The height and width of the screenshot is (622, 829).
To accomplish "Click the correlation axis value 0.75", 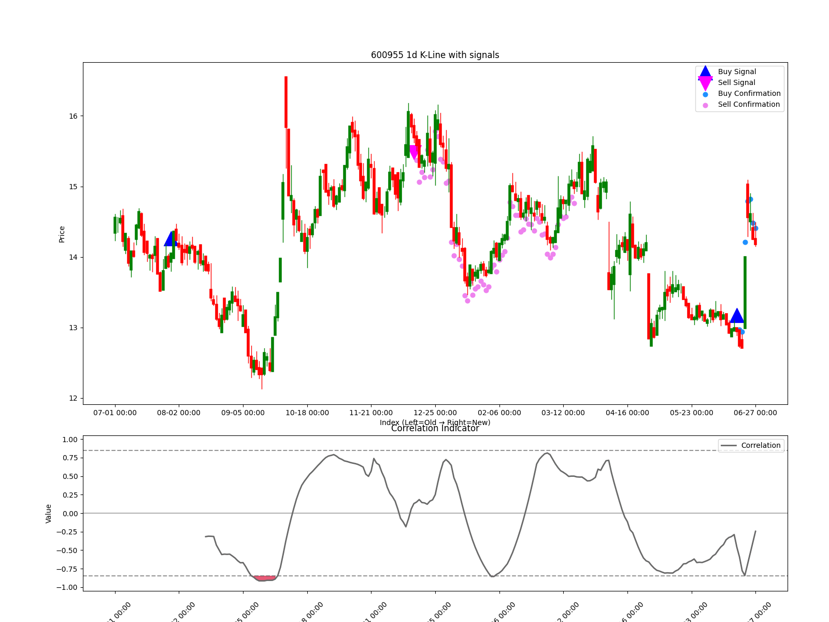I will 69,458.
